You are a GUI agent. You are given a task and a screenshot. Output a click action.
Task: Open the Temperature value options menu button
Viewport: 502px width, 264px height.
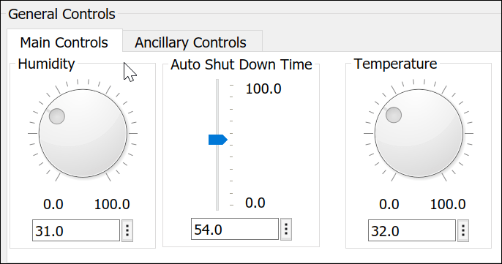[x=463, y=230]
